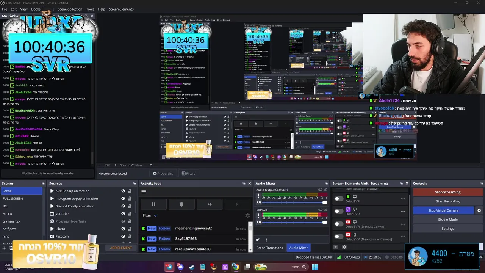The image size is (485, 273).
Task: Enable Kick OdedSVR streaming toggle
Action: (x=338, y=199)
